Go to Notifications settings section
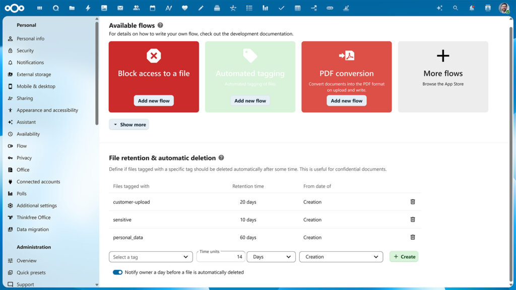The height and width of the screenshot is (290, 516). point(30,62)
